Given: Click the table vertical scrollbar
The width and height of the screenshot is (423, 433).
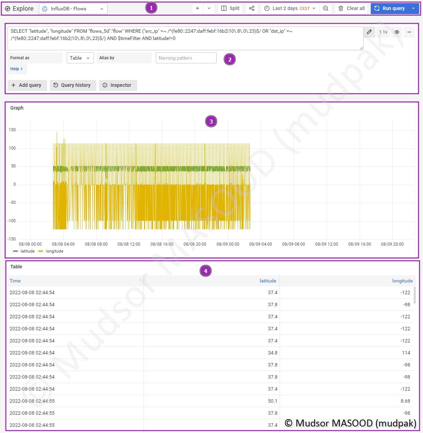Looking at the screenshot, I should [415, 296].
